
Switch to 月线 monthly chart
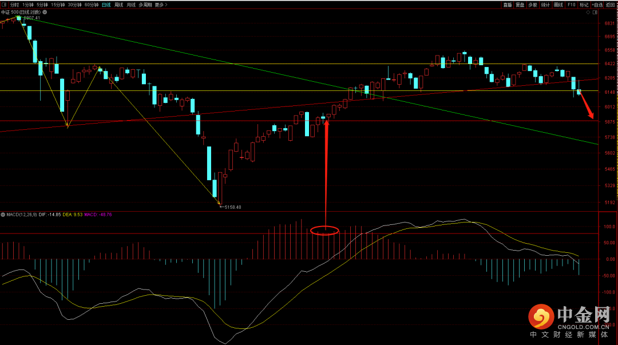pyautogui.click(x=131, y=5)
